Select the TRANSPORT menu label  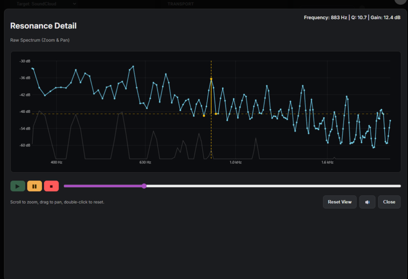click(x=180, y=4)
